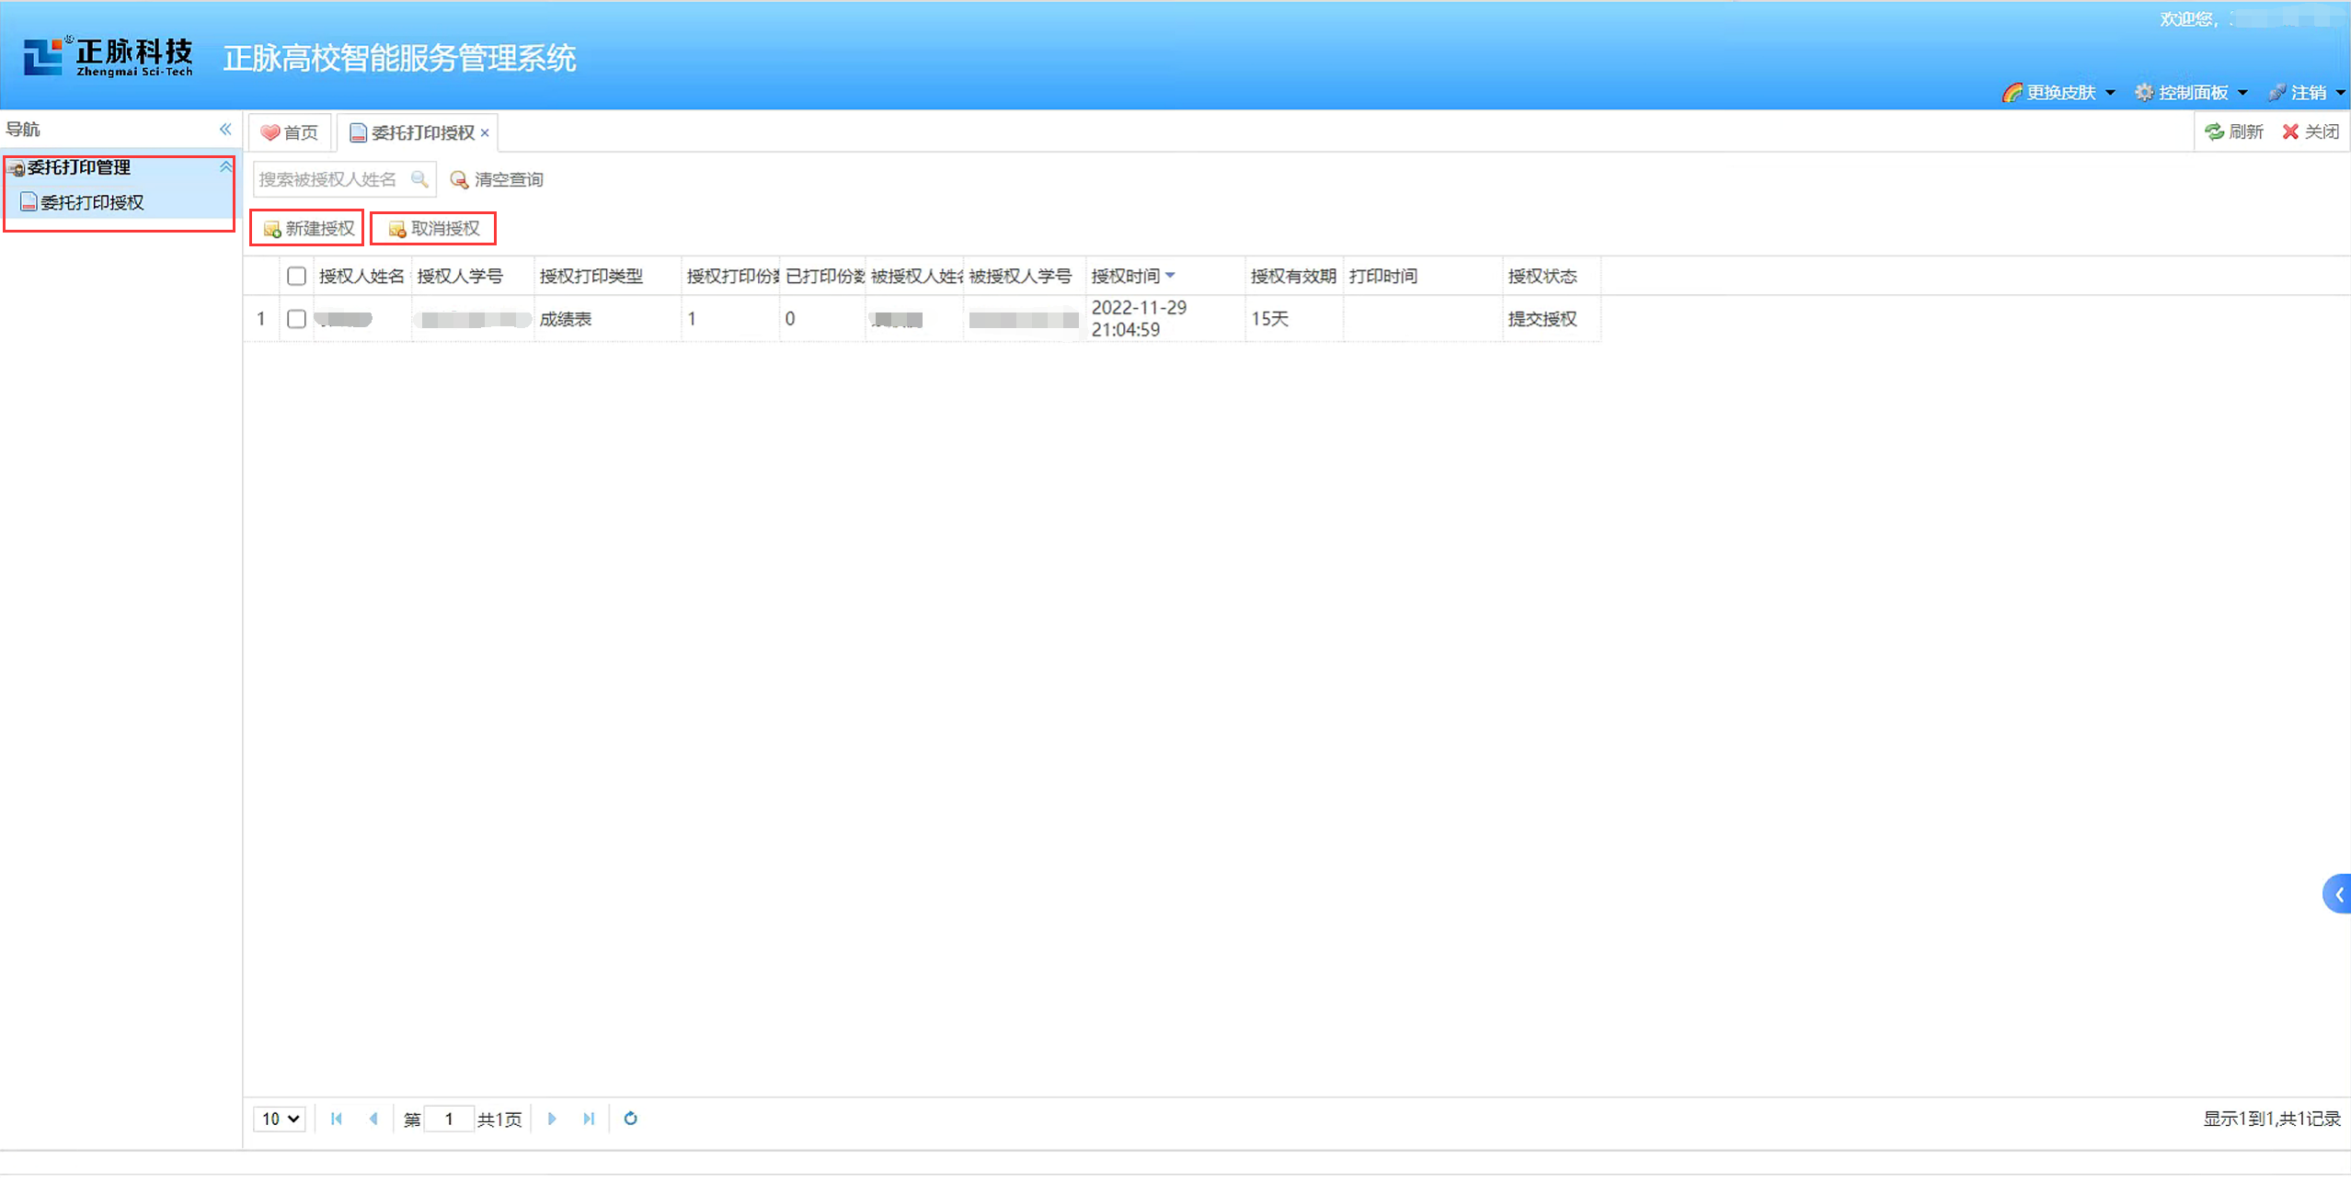Collapse the navigation panel with double-arrow icon

coord(225,130)
